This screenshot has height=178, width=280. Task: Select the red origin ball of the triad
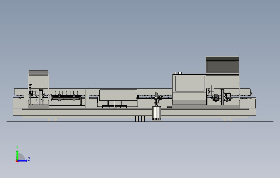coord(17,161)
